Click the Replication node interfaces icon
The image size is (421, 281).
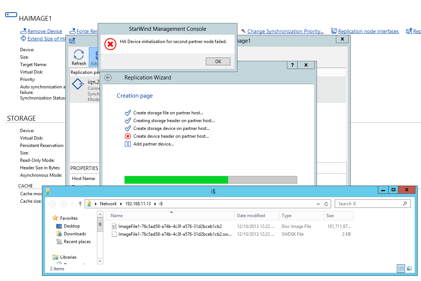coord(334,31)
